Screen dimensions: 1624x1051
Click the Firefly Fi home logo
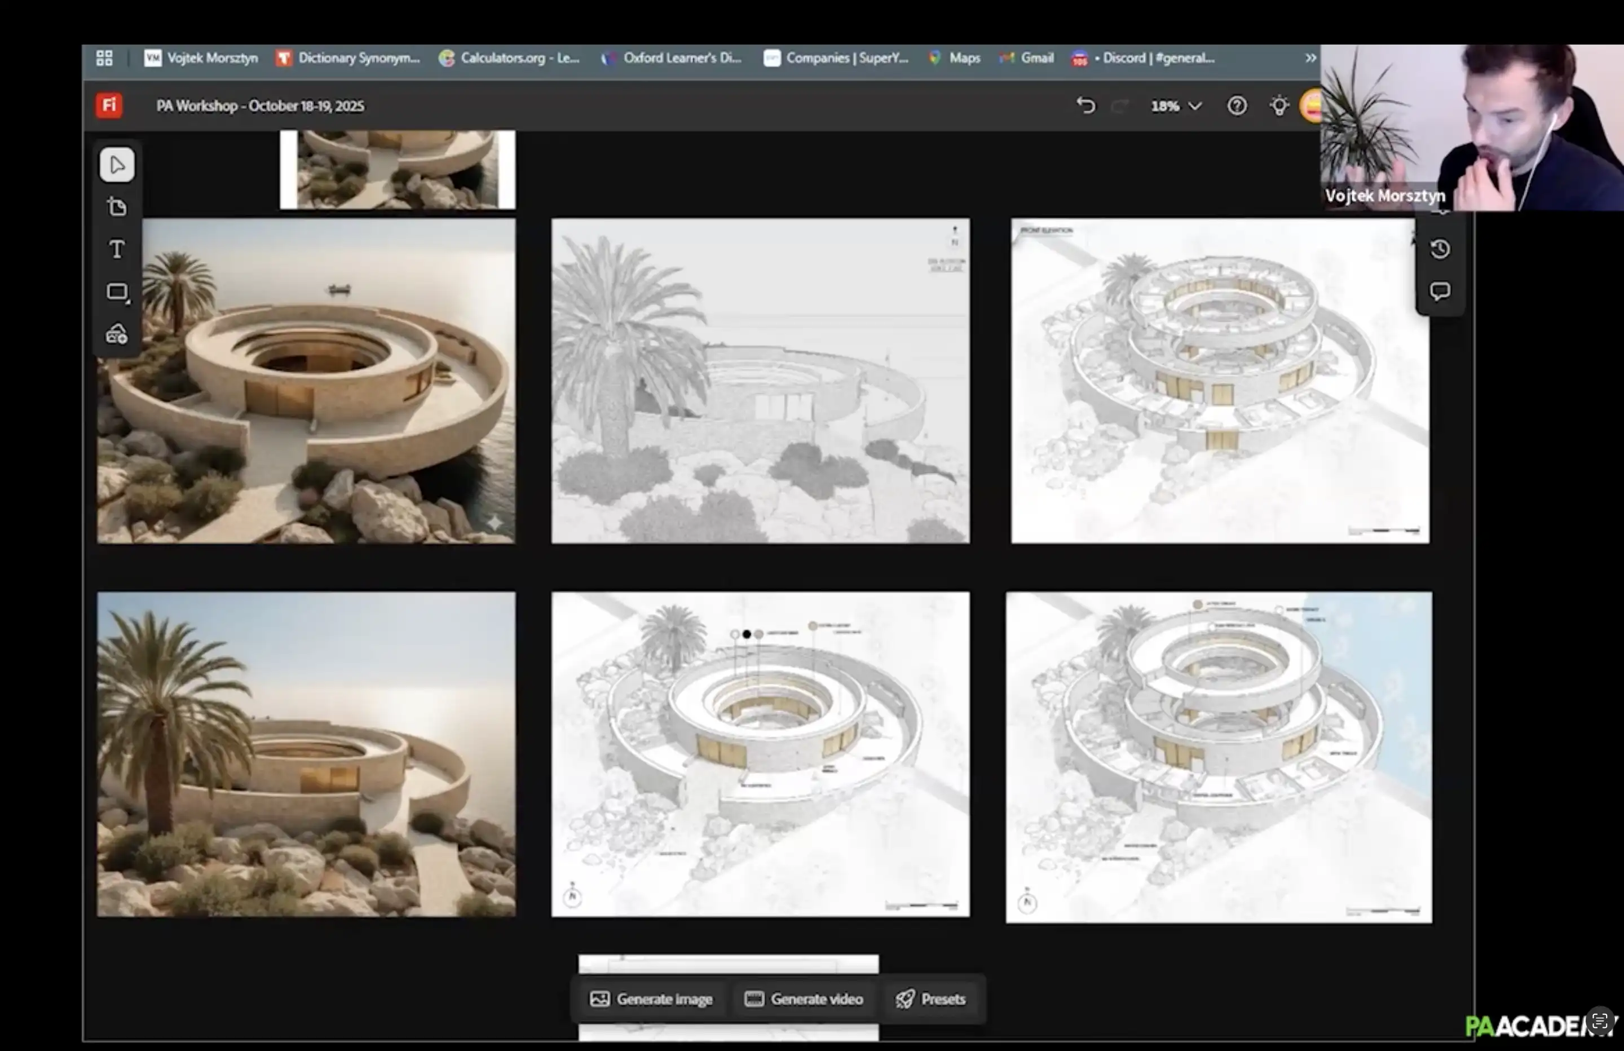pos(108,106)
